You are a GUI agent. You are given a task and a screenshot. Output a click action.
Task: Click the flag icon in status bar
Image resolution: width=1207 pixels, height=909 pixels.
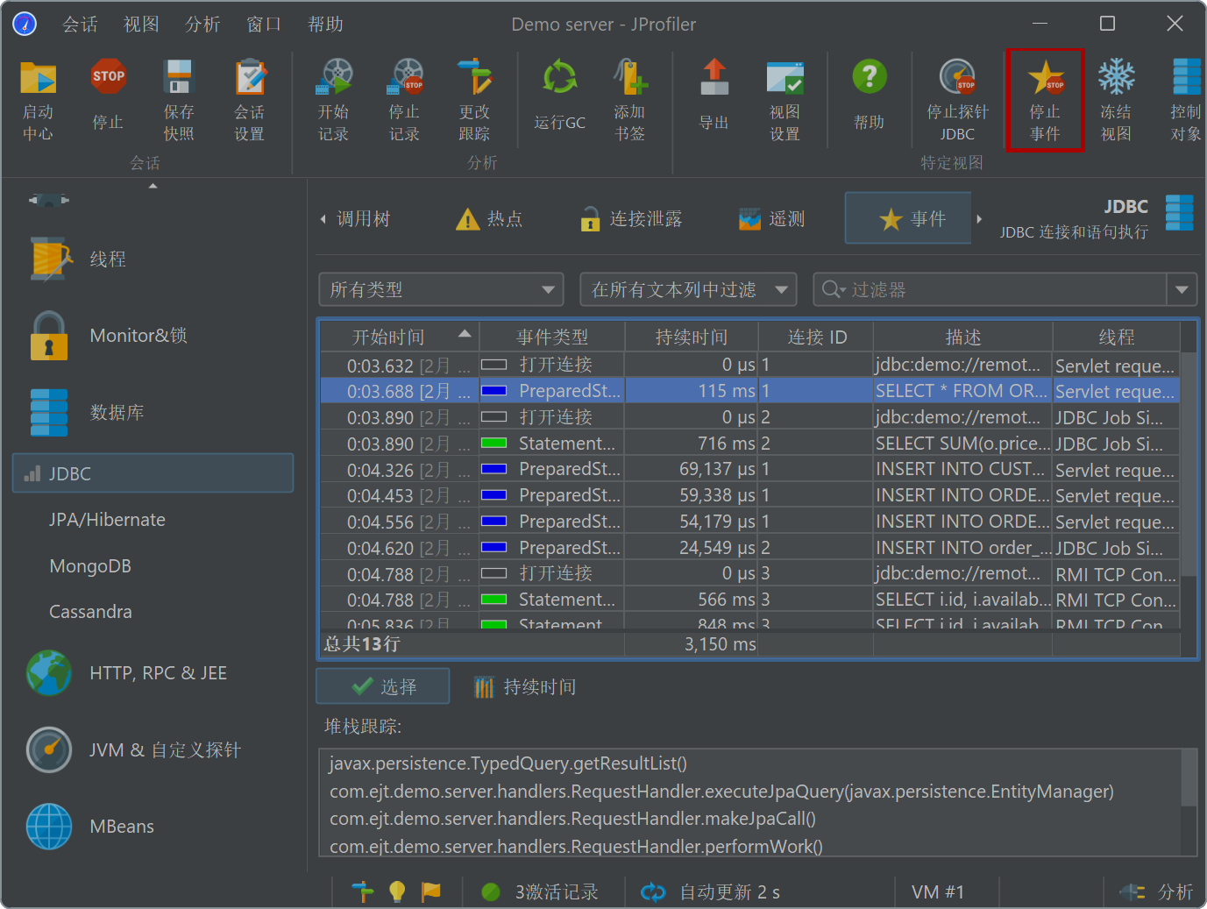tap(431, 891)
